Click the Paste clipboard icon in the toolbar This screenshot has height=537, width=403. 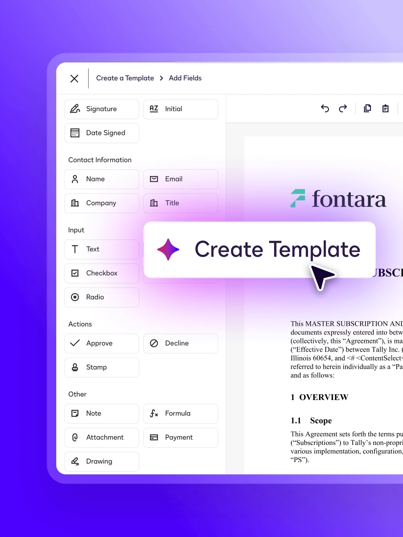point(385,108)
